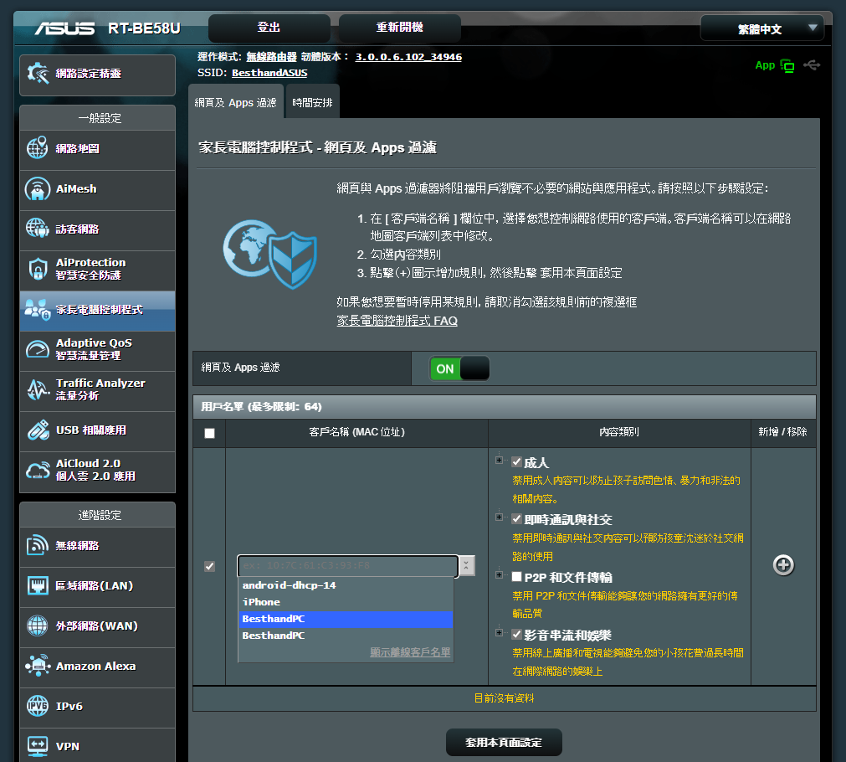846x762 pixels.
Task: Open the Traffic Analyzer waveform icon
Action: [x=38, y=389]
